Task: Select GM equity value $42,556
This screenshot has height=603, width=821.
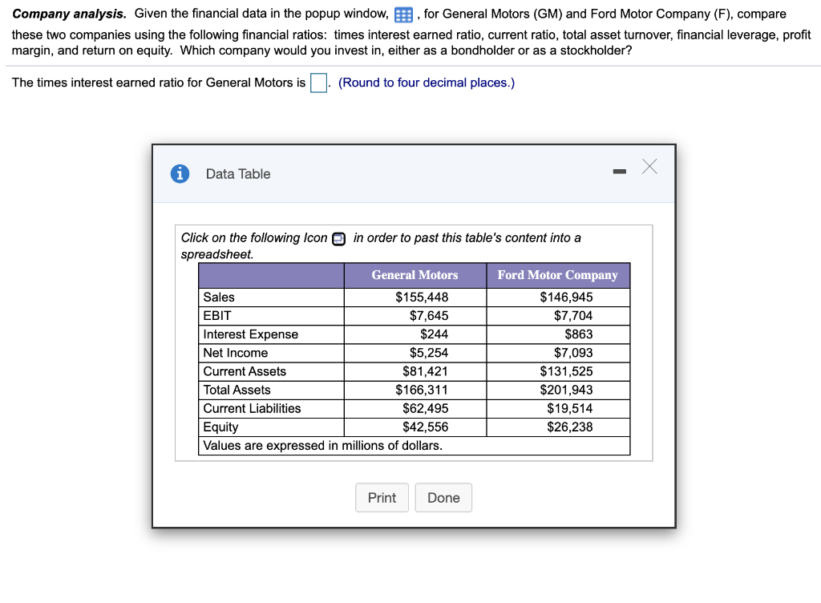Action: point(425,427)
